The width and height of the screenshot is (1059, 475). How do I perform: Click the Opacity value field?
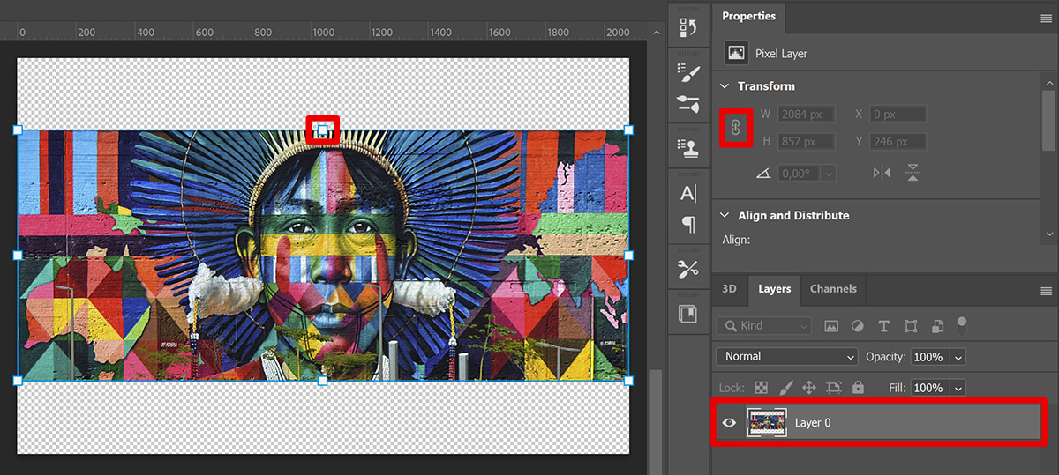[x=931, y=357]
